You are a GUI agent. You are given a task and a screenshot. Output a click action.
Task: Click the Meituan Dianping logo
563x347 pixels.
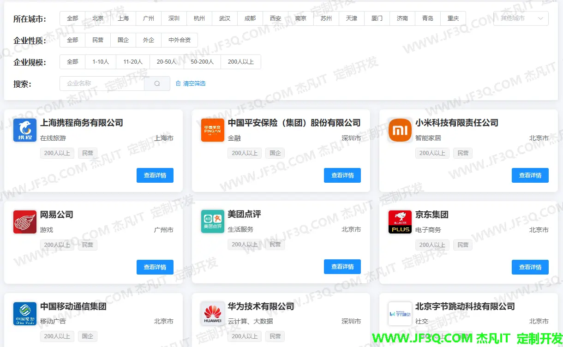213,221
